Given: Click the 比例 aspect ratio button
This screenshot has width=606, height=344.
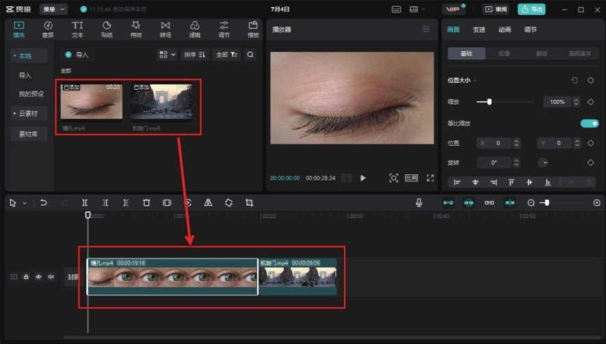Looking at the screenshot, I should (x=411, y=178).
